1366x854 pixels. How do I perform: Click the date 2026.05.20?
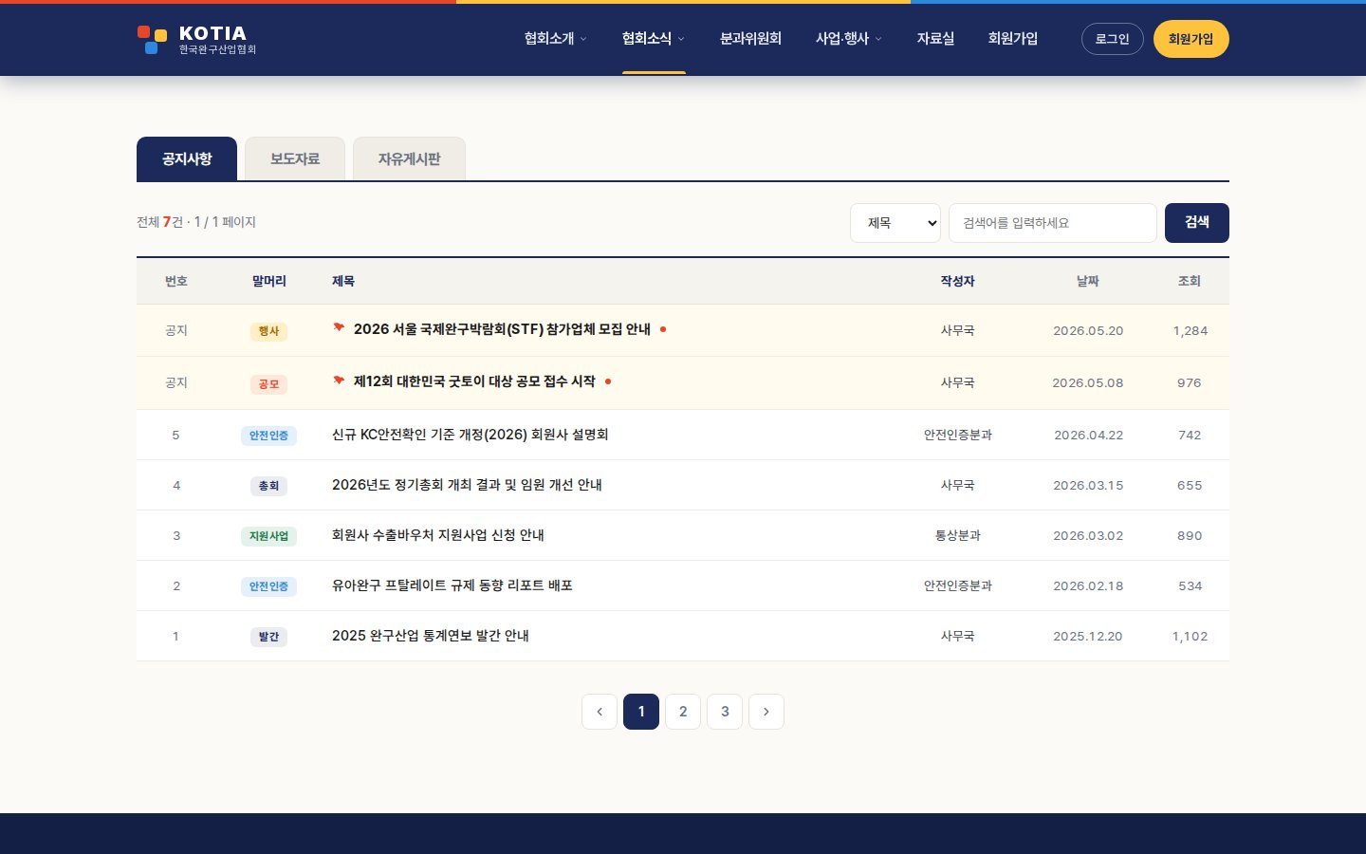pyautogui.click(x=1088, y=330)
